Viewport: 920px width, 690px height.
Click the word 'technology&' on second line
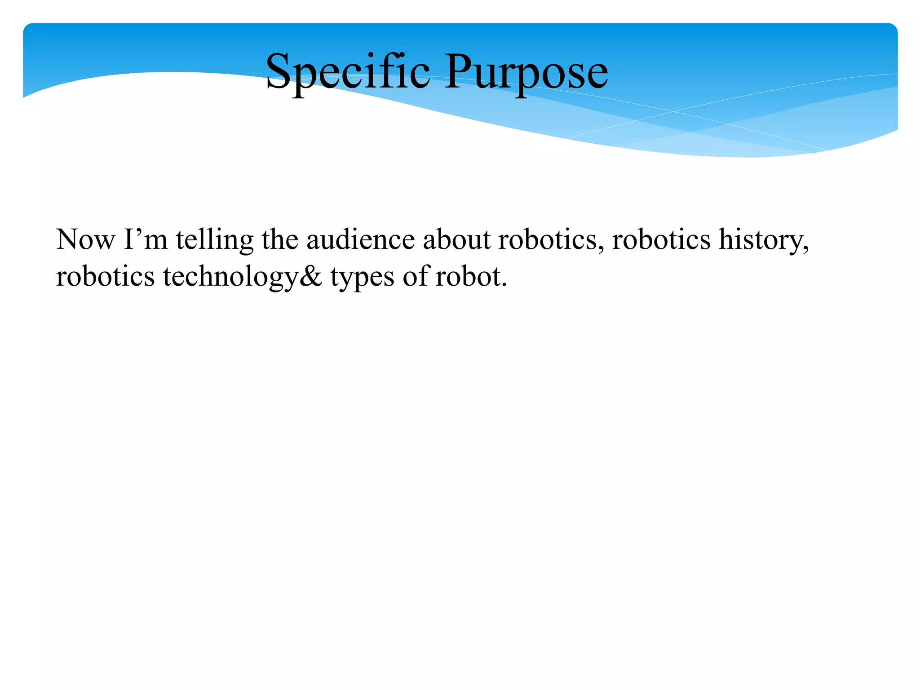(x=243, y=276)
